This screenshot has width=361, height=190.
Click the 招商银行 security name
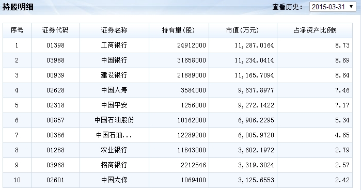[x=114, y=165]
